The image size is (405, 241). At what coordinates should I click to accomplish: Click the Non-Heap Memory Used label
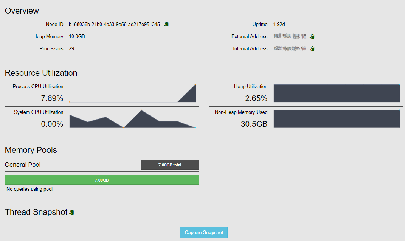pos(241,112)
